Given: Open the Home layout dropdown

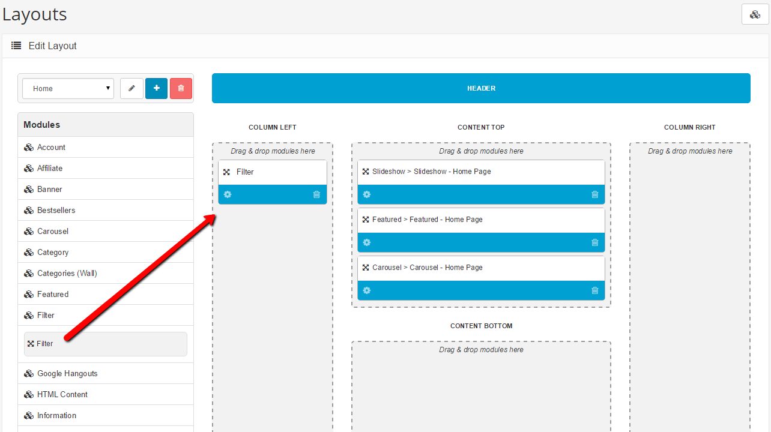Looking at the screenshot, I should click(68, 88).
